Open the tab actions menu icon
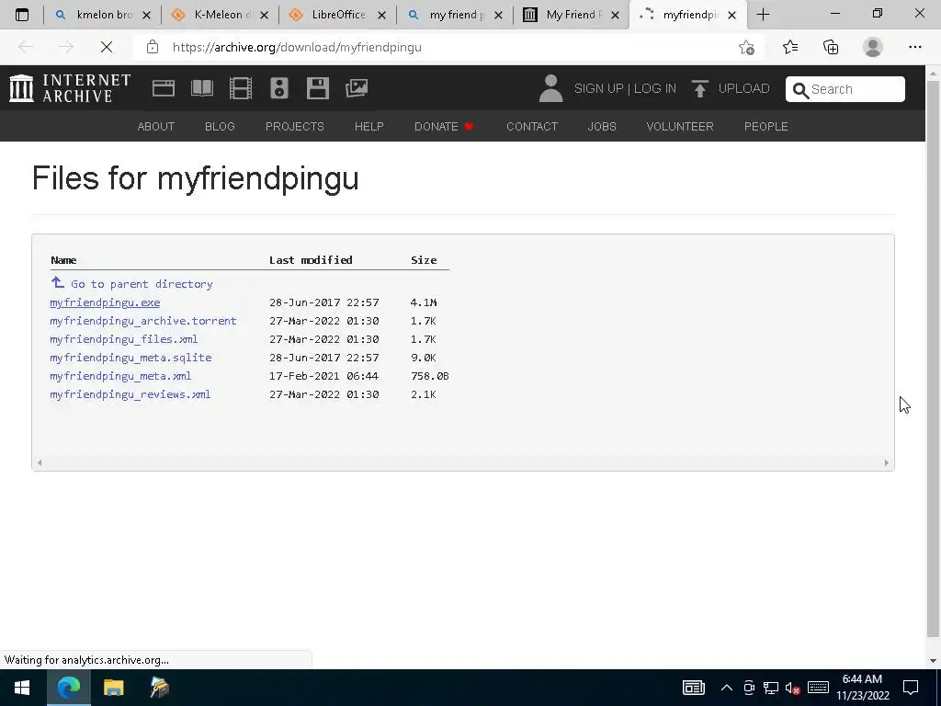The image size is (941, 706). [22, 15]
